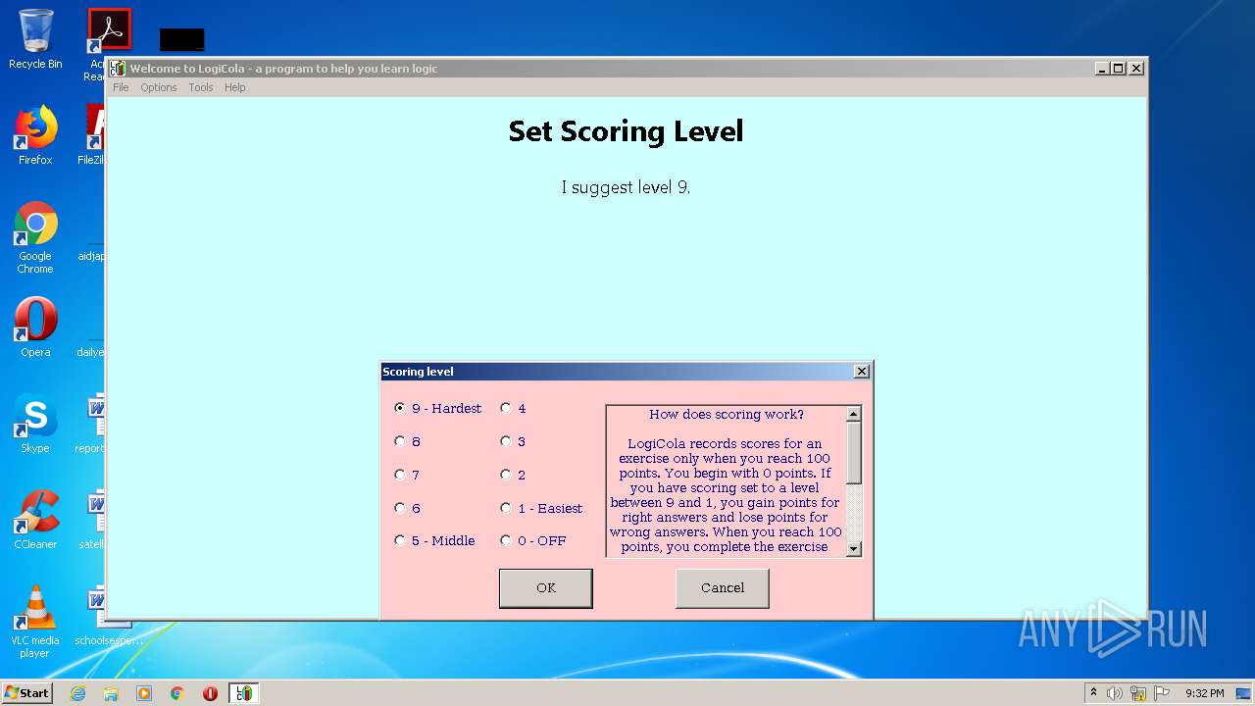The width and height of the screenshot is (1255, 706).
Task: Open Opera from the taskbar
Action: tap(210, 693)
